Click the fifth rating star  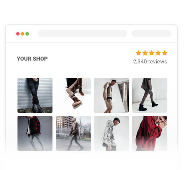click(x=165, y=53)
